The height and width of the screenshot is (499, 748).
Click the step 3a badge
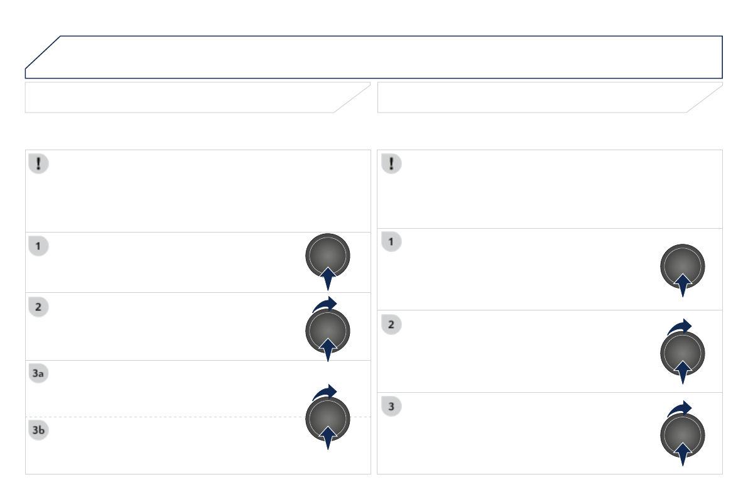[x=38, y=374]
